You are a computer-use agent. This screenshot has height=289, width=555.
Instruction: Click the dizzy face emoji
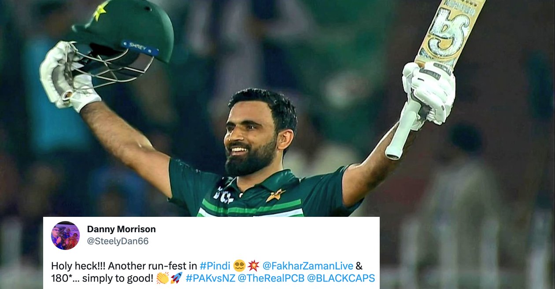pyautogui.click(x=239, y=266)
